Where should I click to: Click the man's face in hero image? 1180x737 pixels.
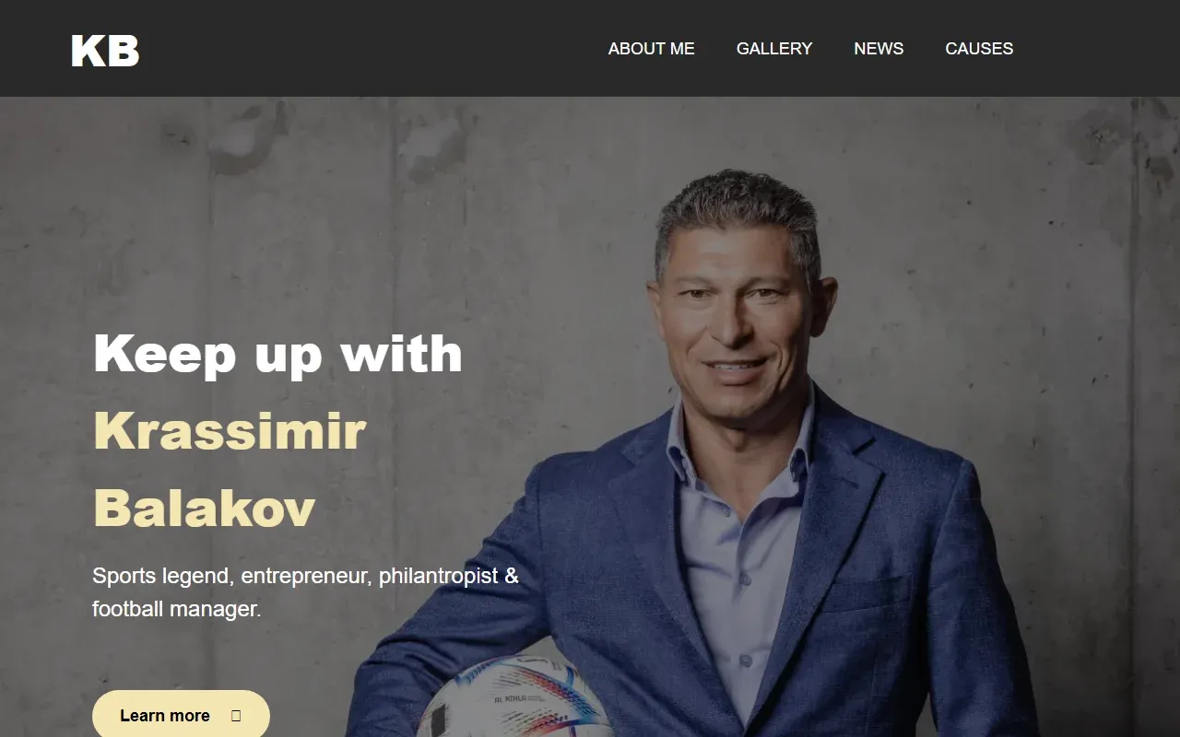pos(735,324)
